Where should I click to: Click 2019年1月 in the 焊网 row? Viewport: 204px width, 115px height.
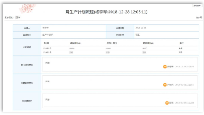tap(47, 52)
